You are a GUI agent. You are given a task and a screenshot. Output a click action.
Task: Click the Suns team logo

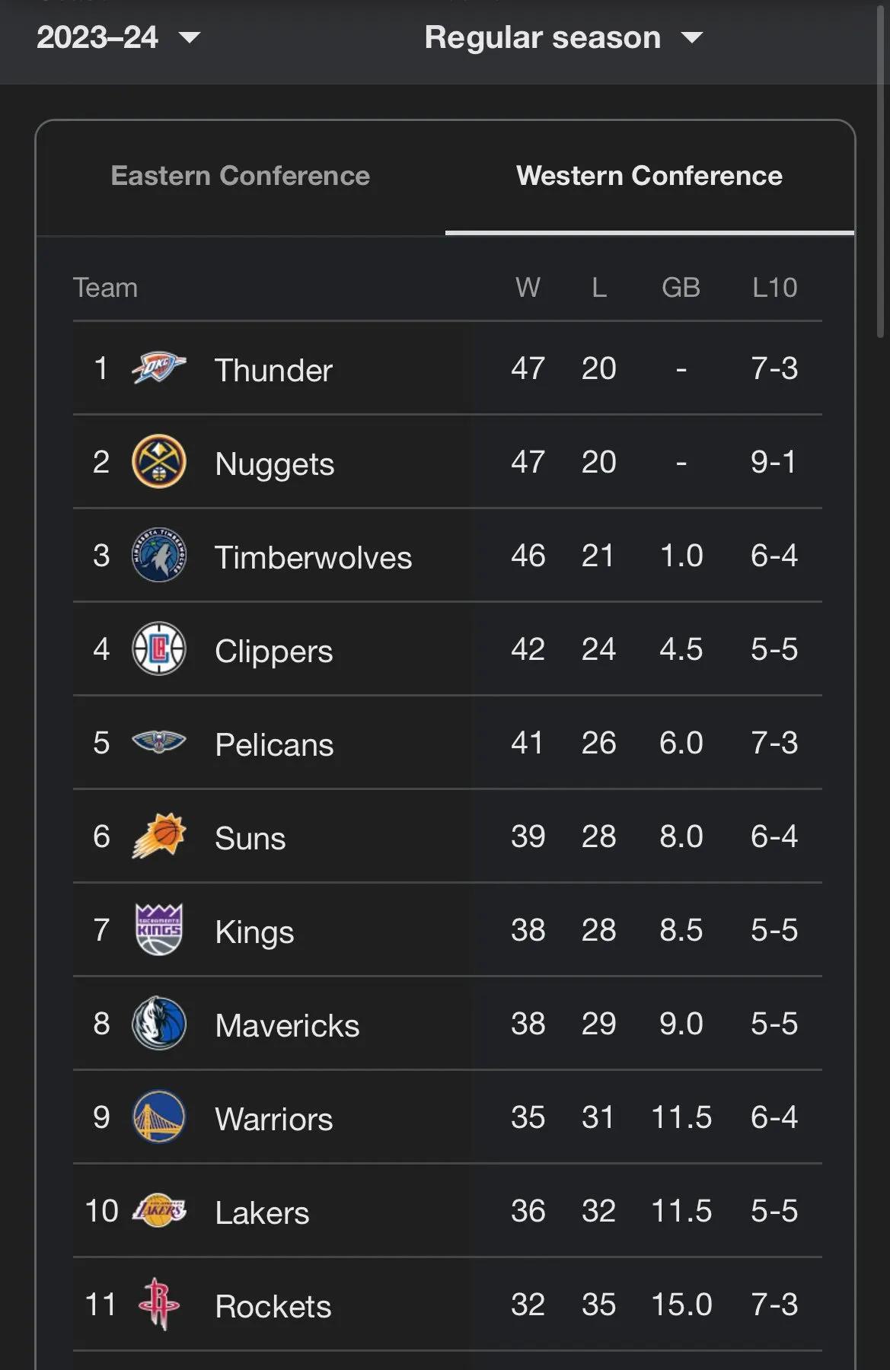(x=158, y=836)
